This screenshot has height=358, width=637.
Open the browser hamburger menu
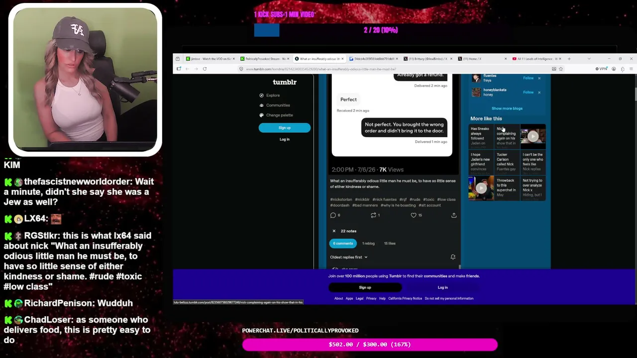click(632, 69)
